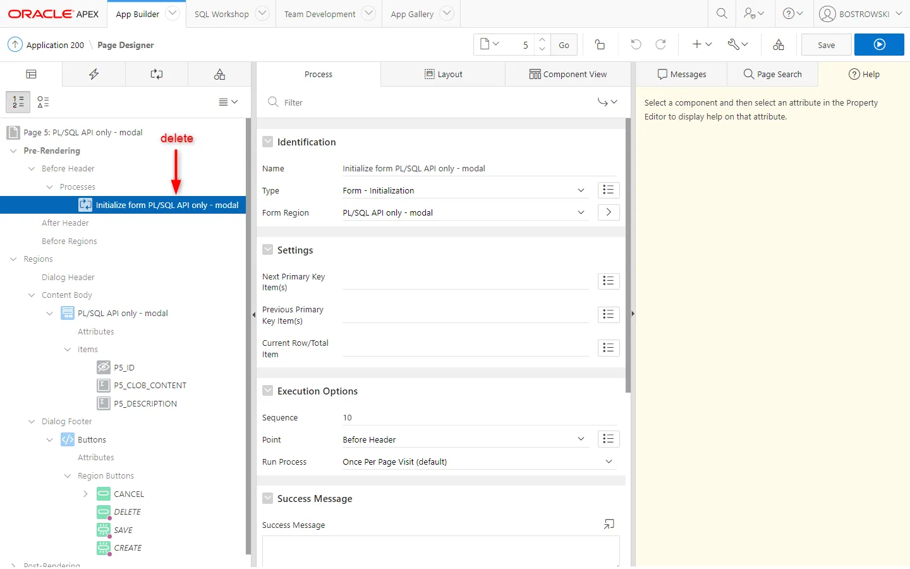Collapse the Execution Options section
The image size is (910, 569).
[x=268, y=391]
